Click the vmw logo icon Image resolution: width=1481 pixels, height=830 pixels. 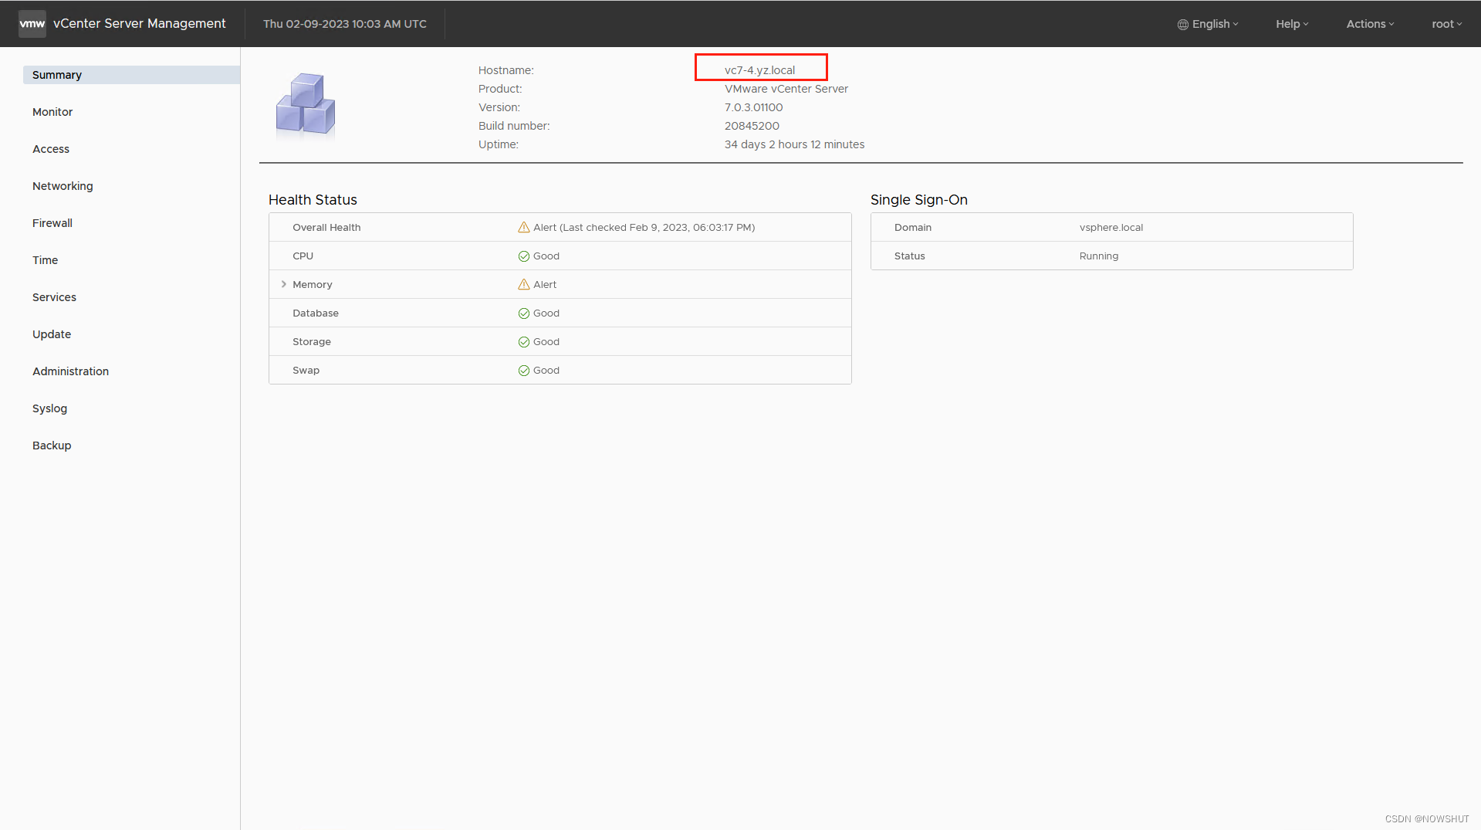click(32, 24)
